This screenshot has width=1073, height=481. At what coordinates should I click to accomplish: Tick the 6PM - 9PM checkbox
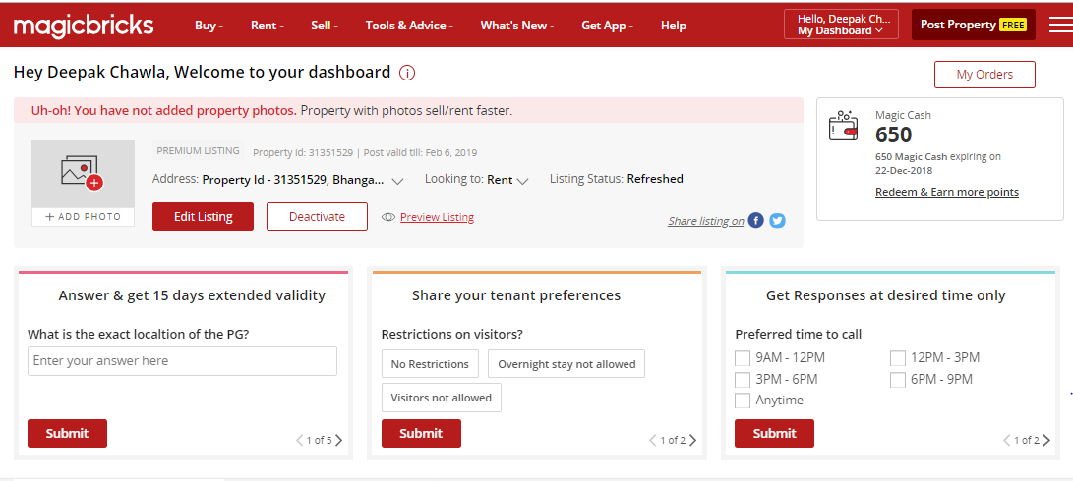pos(898,379)
